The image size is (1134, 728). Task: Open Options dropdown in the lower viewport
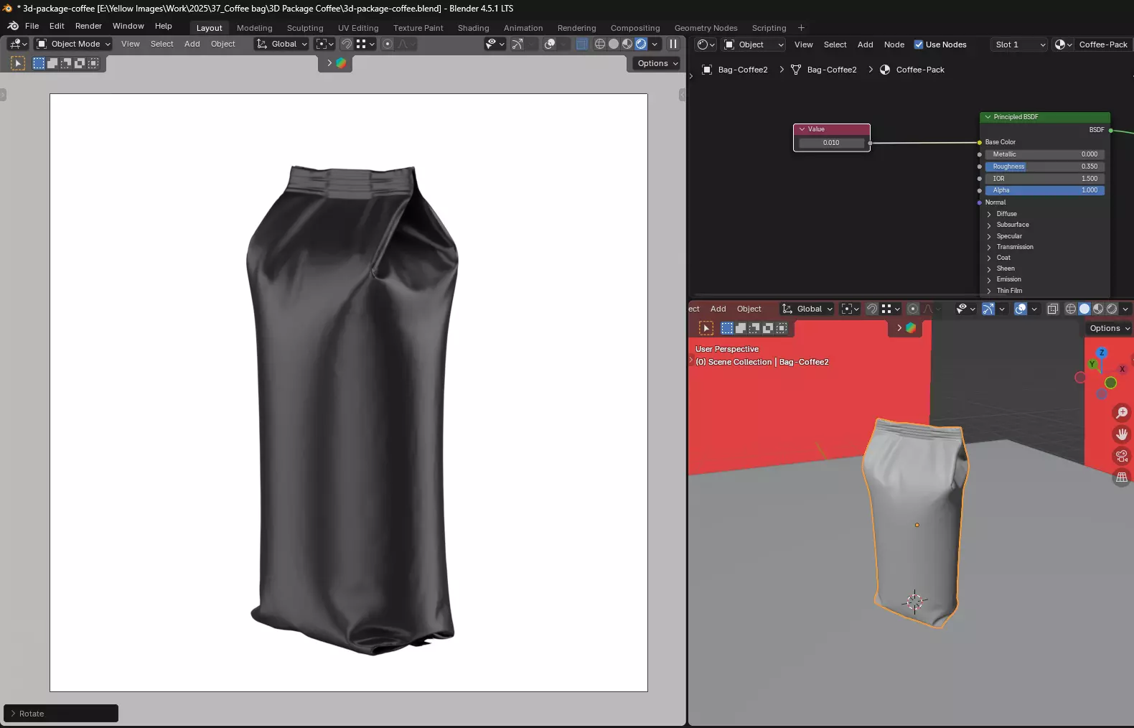point(1109,328)
